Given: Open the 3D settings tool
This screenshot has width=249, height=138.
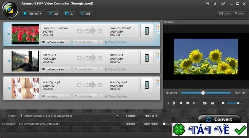Looking at the screenshot, I should (69, 14).
